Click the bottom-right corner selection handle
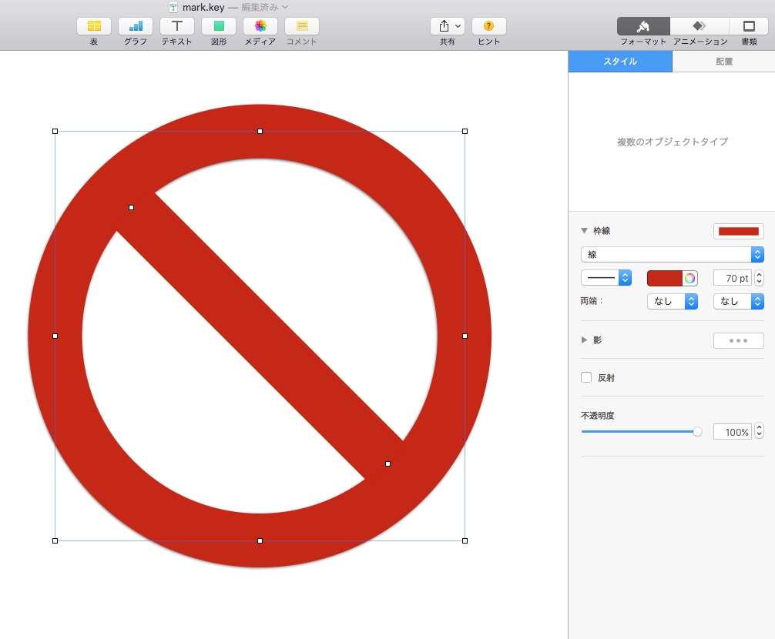The image size is (775, 639). point(465,540)
